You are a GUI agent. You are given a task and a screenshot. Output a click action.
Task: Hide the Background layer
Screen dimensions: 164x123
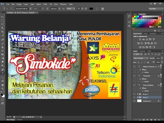134,101
